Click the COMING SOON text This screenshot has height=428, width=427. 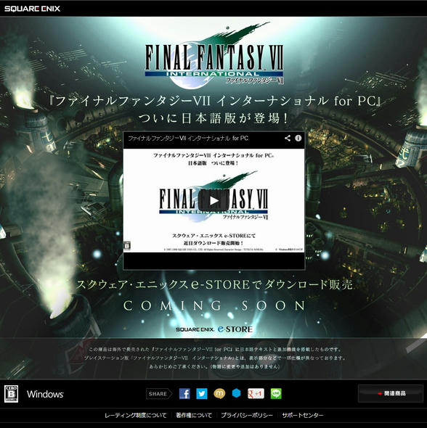pyautogui.click(x=214, y=305)
